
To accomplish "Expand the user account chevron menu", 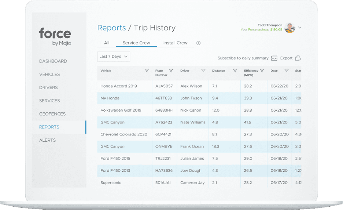I will pos(300,28).
